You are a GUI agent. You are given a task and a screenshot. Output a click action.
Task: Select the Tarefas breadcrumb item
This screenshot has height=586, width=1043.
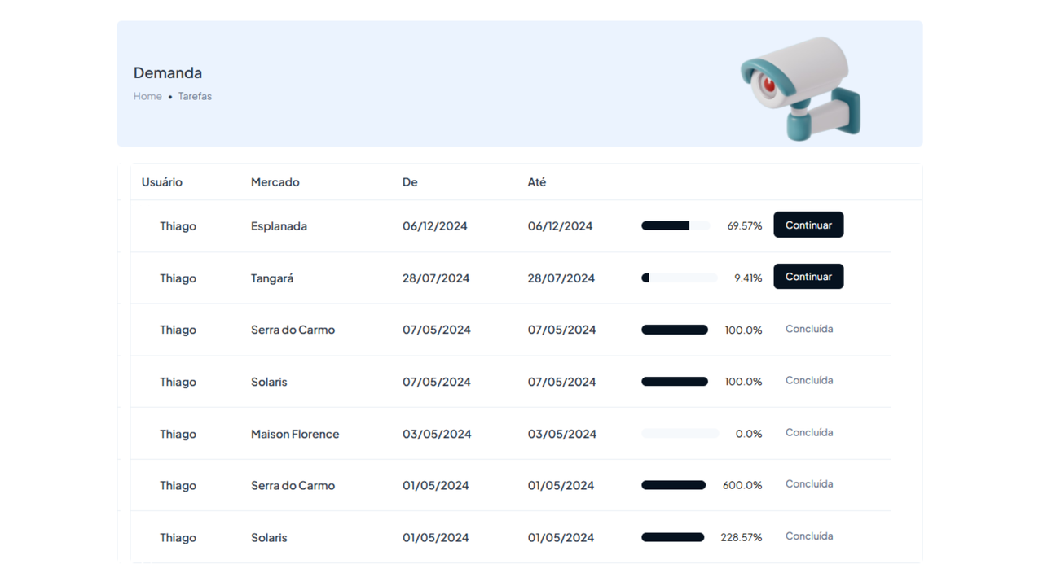pyautogui.click(x=195, y=96)
